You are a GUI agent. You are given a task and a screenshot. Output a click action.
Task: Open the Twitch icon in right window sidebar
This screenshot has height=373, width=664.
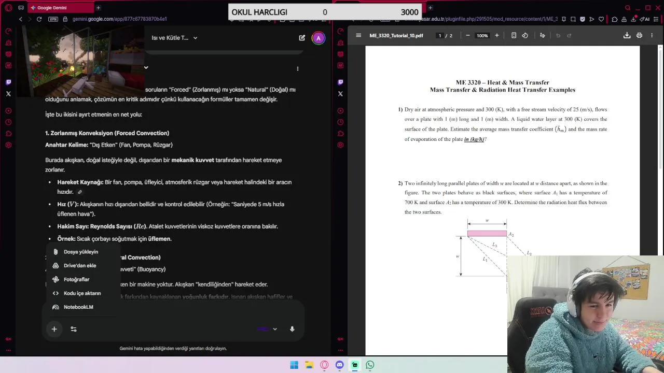click(x=340, y=82)
